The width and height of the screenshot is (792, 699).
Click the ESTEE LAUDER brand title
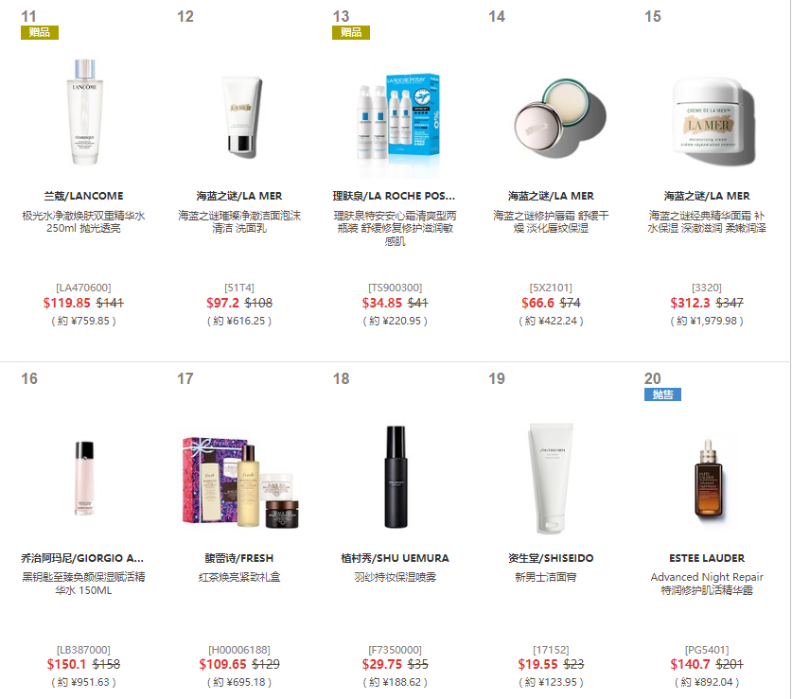pyautogui.click(x=707, y=558)
